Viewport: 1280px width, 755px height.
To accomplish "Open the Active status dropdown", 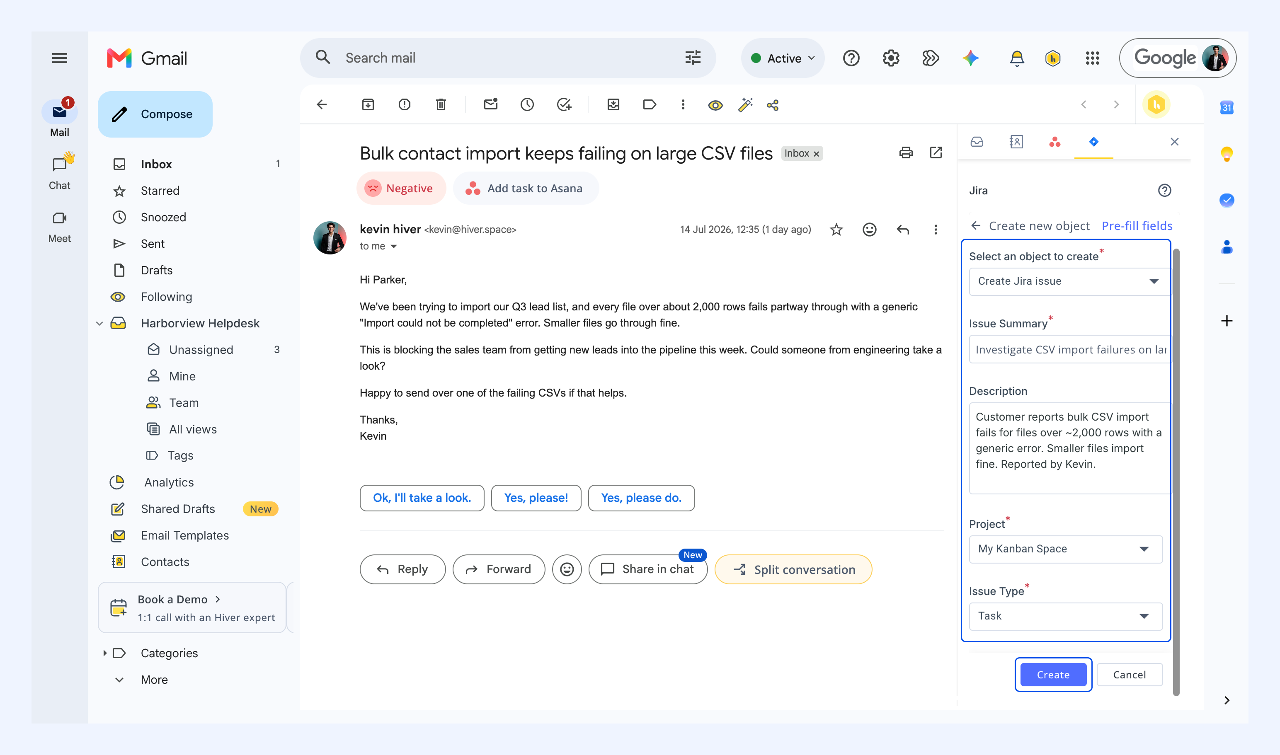I will click(783, 58).
